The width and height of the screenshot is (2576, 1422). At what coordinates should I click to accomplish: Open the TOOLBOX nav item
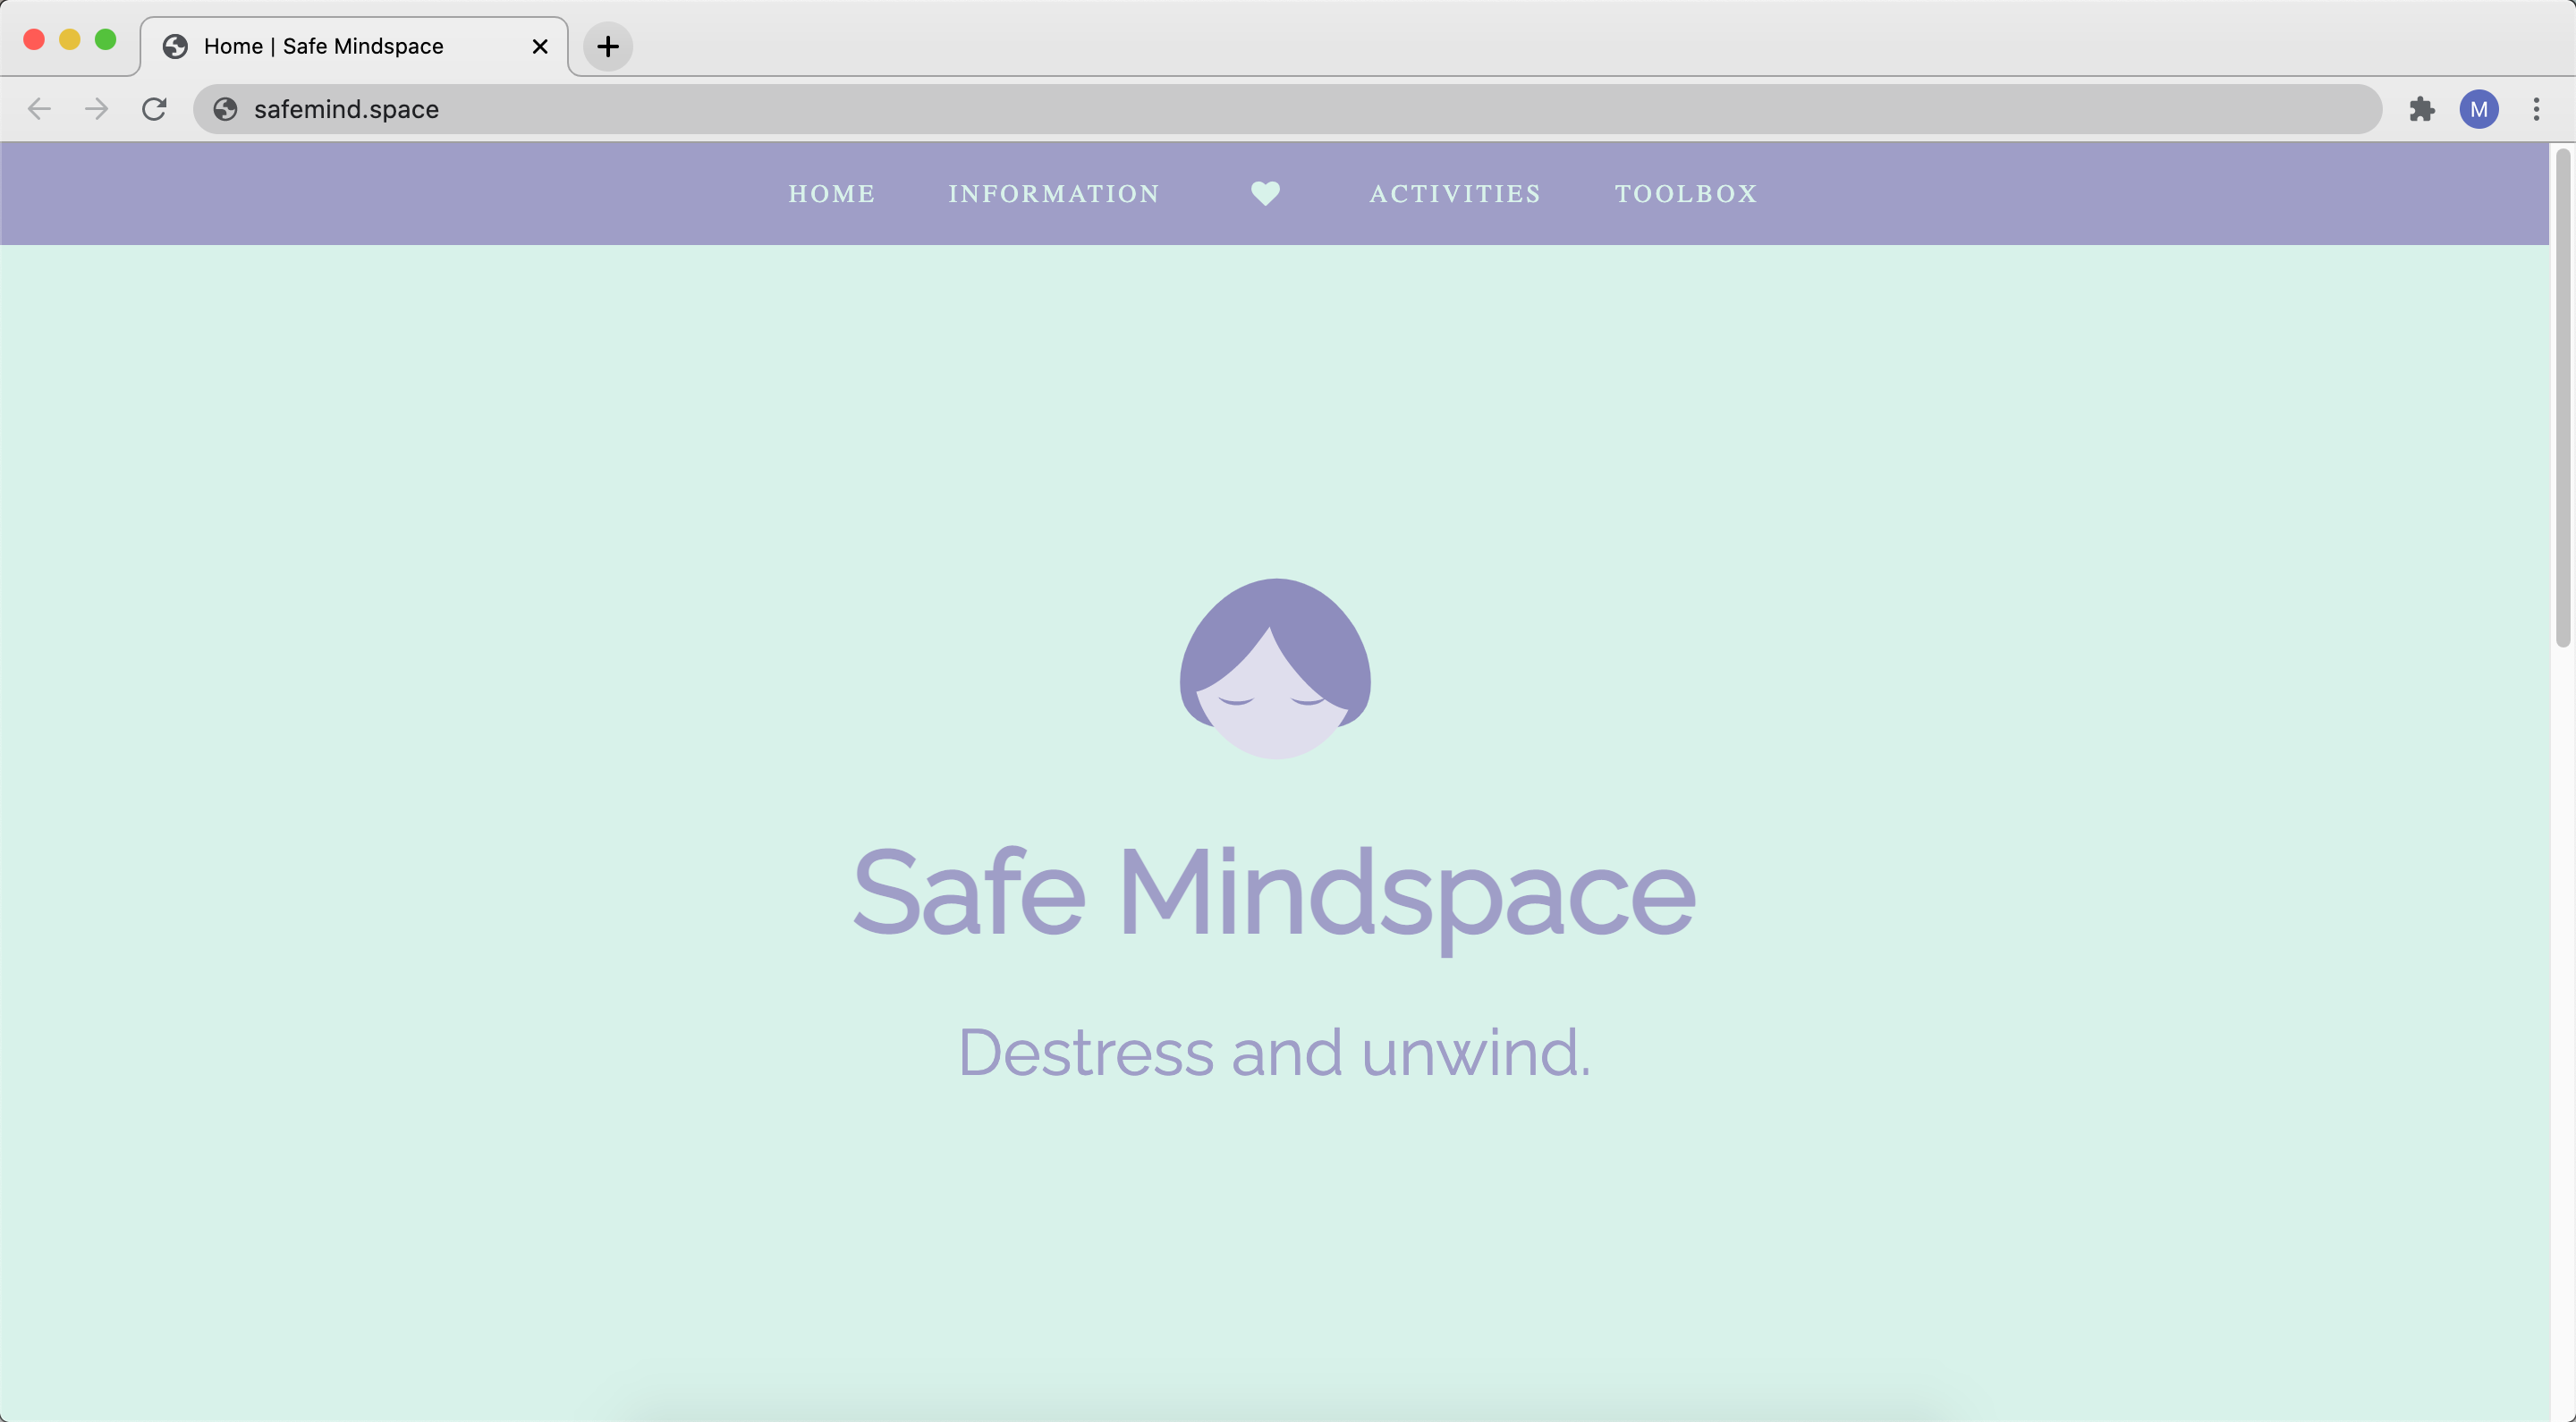(1686, 194)
